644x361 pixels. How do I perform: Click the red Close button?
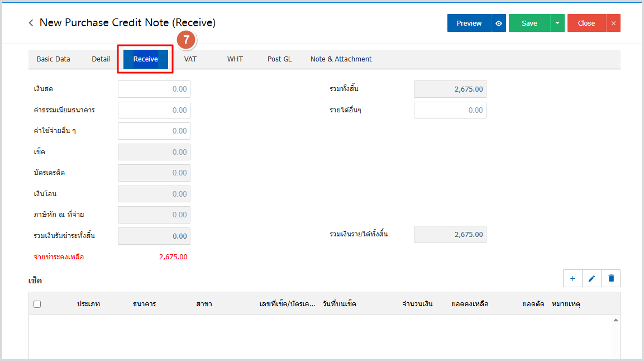pyautogui.click(x=586, y=23)
